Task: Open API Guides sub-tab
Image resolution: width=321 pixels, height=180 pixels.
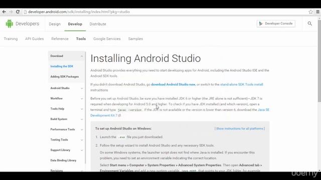Action: pyautogui.click(x=35, y=39)
